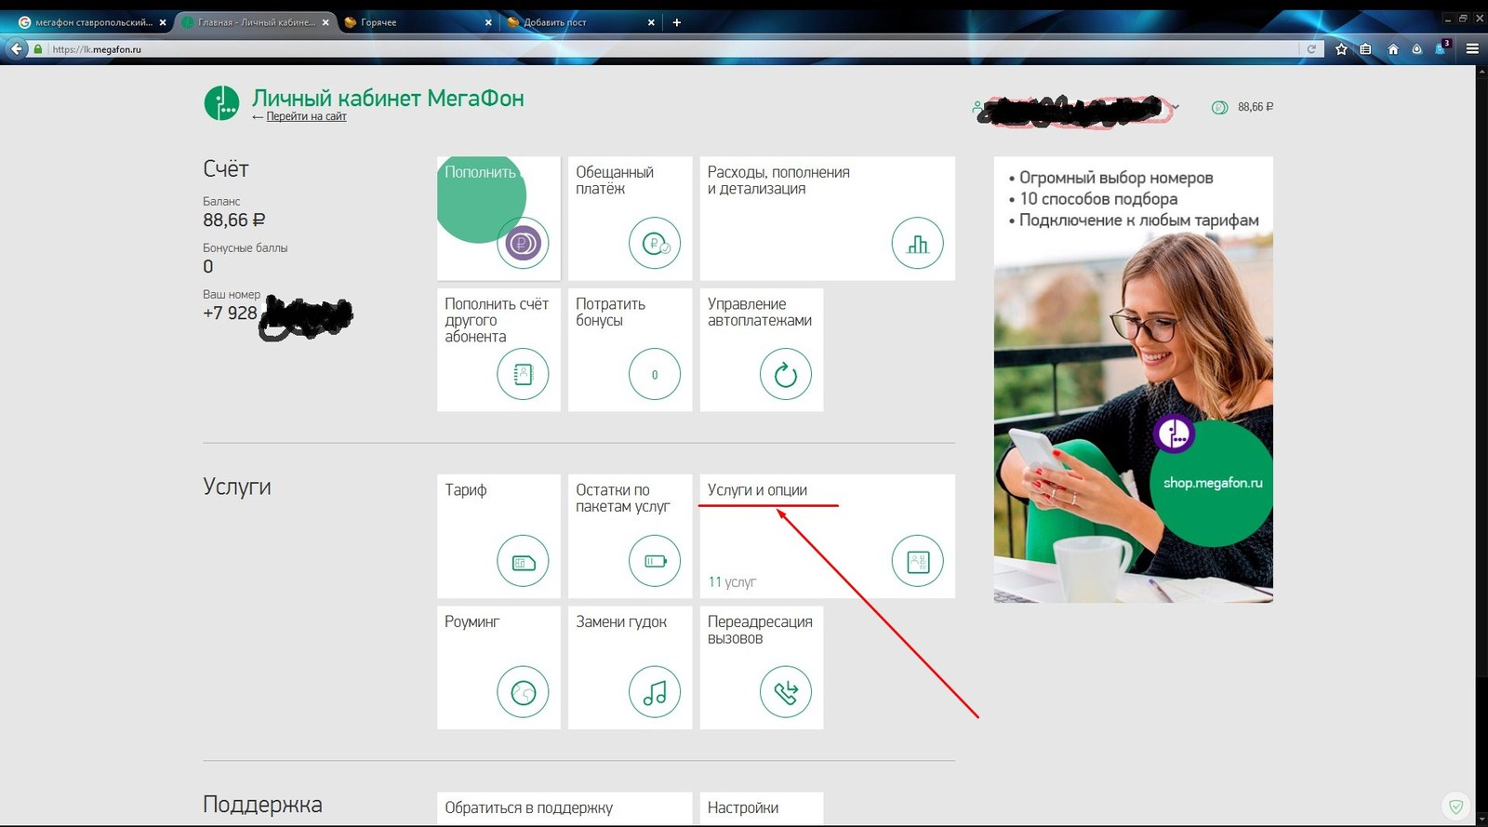Click the Подключение к любым тарифам text
The width and height of the screenshot is (1488, 827).
click(x=1139, y=220)
